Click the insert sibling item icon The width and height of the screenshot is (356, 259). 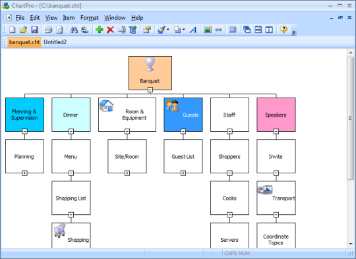[122, 30]
